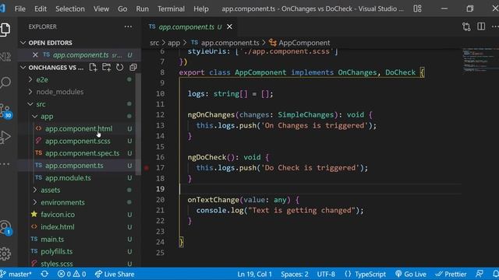Open errors and warnings problems counter
The height and width of the screenshot is (280, 499).
[x=72, y=274]
